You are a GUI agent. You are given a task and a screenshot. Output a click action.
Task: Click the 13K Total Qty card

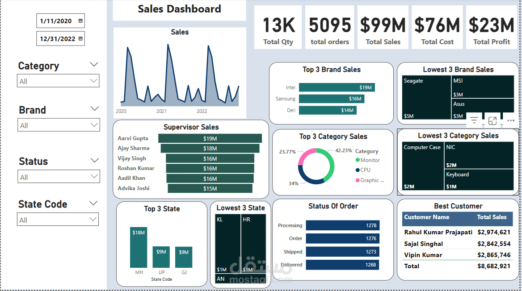(278, 27)
